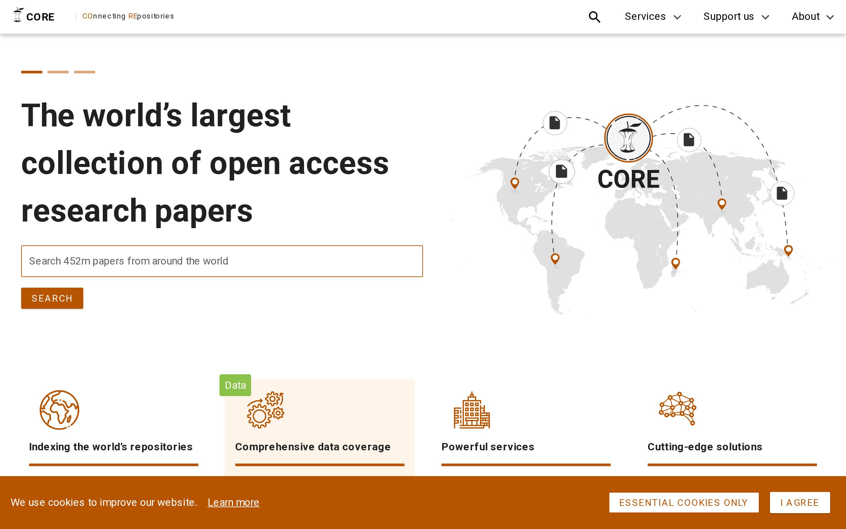Click the I AGREE cookie button

coord(800,503)
